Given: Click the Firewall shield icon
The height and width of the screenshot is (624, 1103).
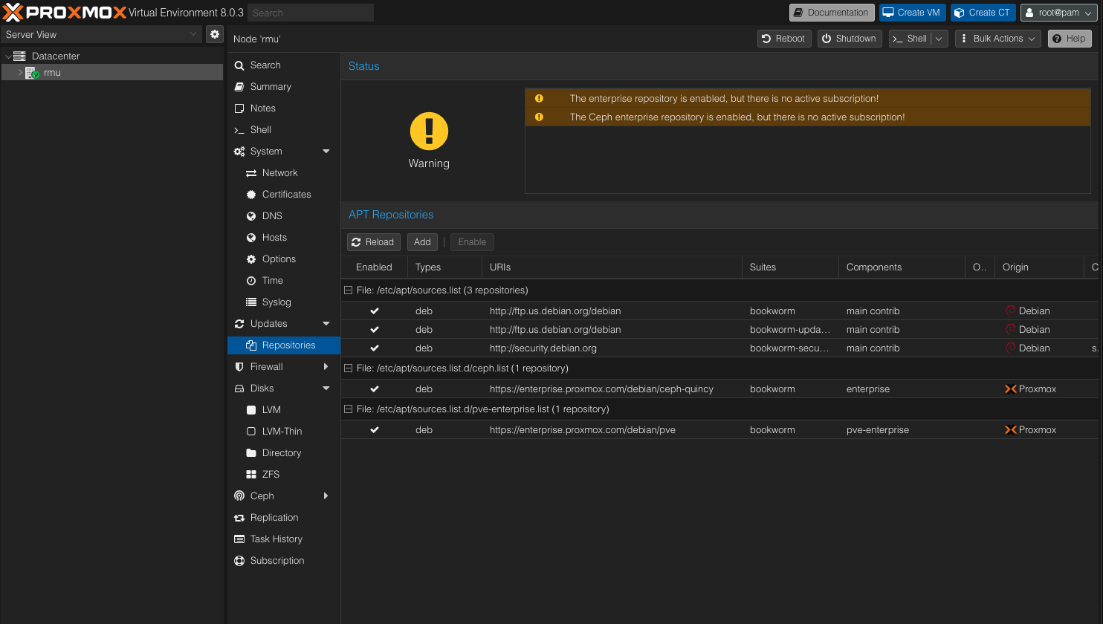Looking at the screenshot, I should tap(239, 367).
